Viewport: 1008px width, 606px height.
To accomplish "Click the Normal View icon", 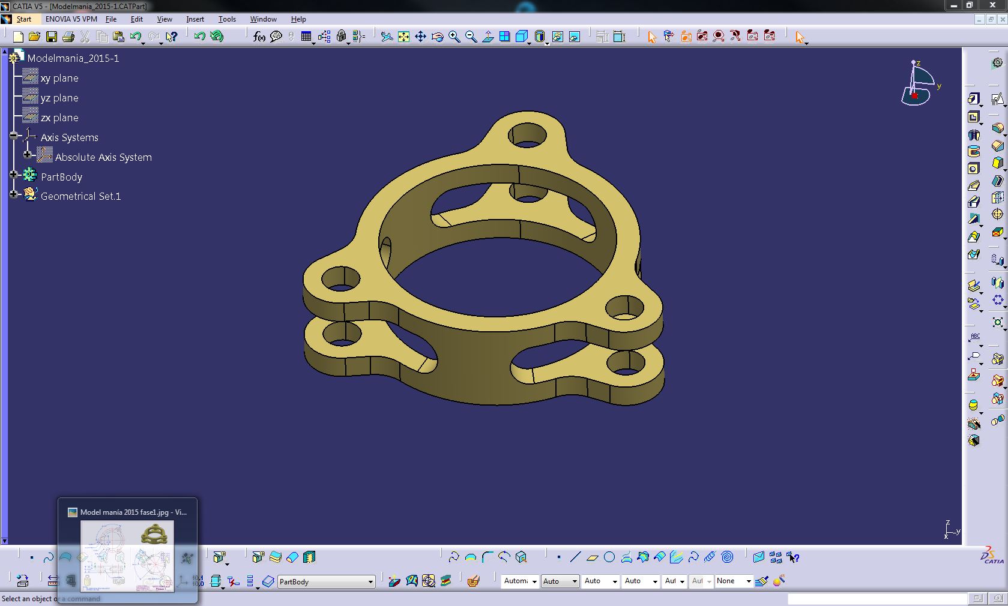I will pos(488,37).
